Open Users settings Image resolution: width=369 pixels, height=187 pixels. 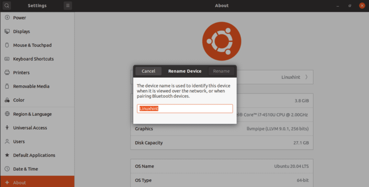pyautogui.click(x=37, y=141)
